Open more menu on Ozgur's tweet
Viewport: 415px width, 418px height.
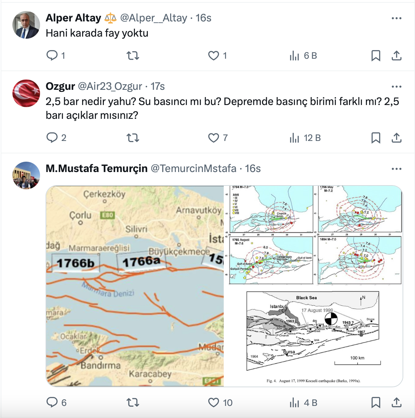point(396,87)
